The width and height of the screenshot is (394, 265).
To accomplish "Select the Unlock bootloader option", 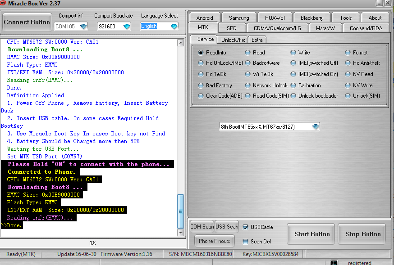I will 293,96.
